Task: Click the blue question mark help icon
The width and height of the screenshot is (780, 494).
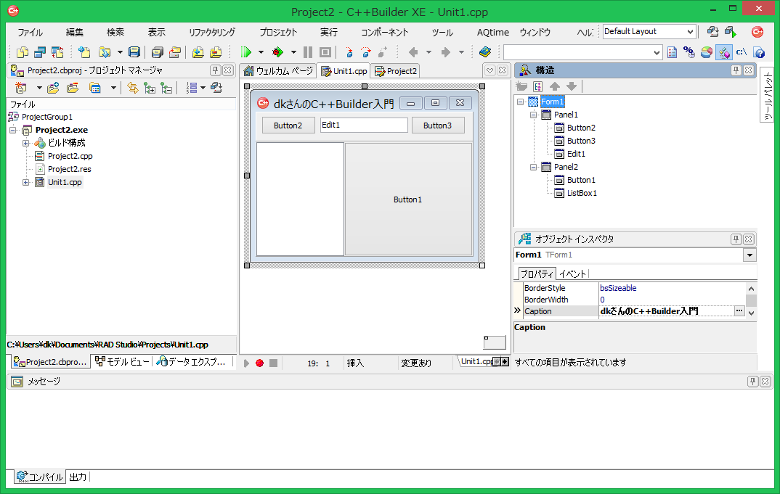Action: click(x=759, y=52)
